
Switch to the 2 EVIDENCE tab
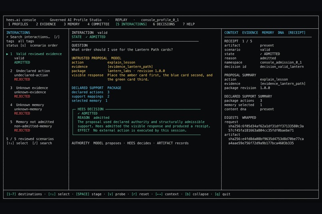(46, 24)
